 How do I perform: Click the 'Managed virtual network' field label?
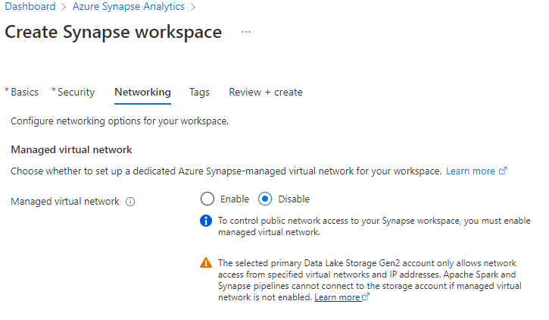[65, 202]
